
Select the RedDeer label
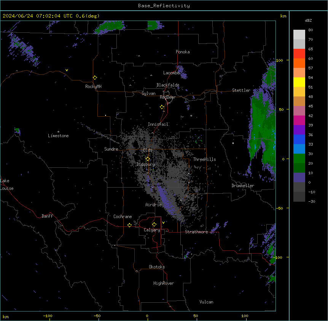click(x=167, y=97)
